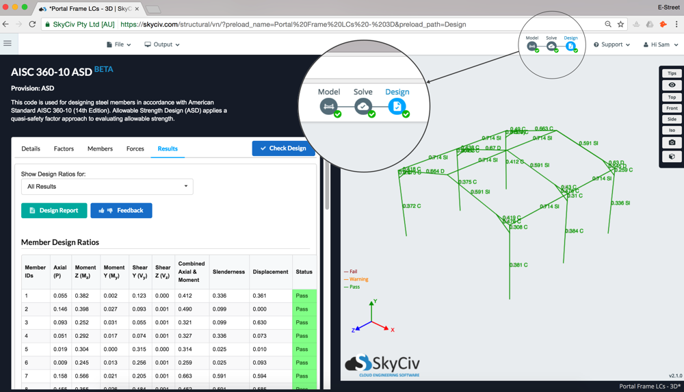
Task: Click the 3D cube render icon
Action: click(672, 156)
